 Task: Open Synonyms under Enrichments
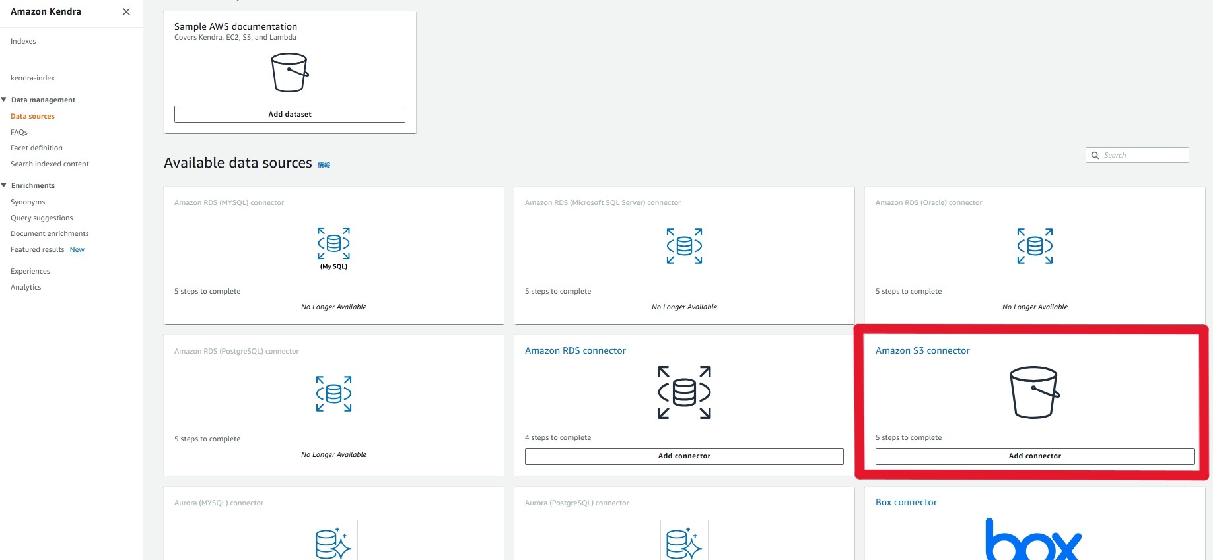28,202
